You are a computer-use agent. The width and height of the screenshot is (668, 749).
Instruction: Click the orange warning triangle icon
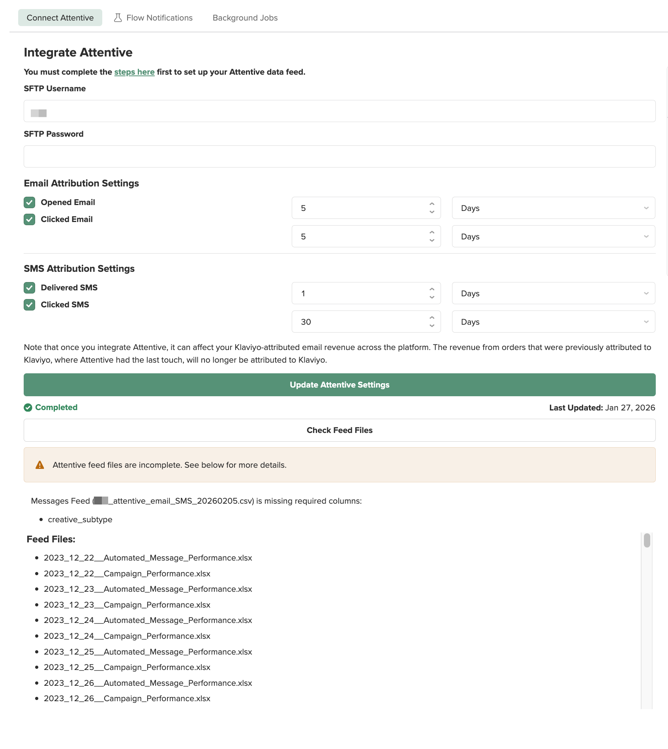[x=40, y=465]
